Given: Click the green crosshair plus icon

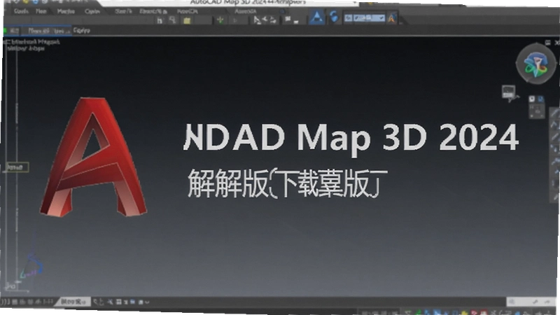Looking at the screenshot, I should click(220, 20).
